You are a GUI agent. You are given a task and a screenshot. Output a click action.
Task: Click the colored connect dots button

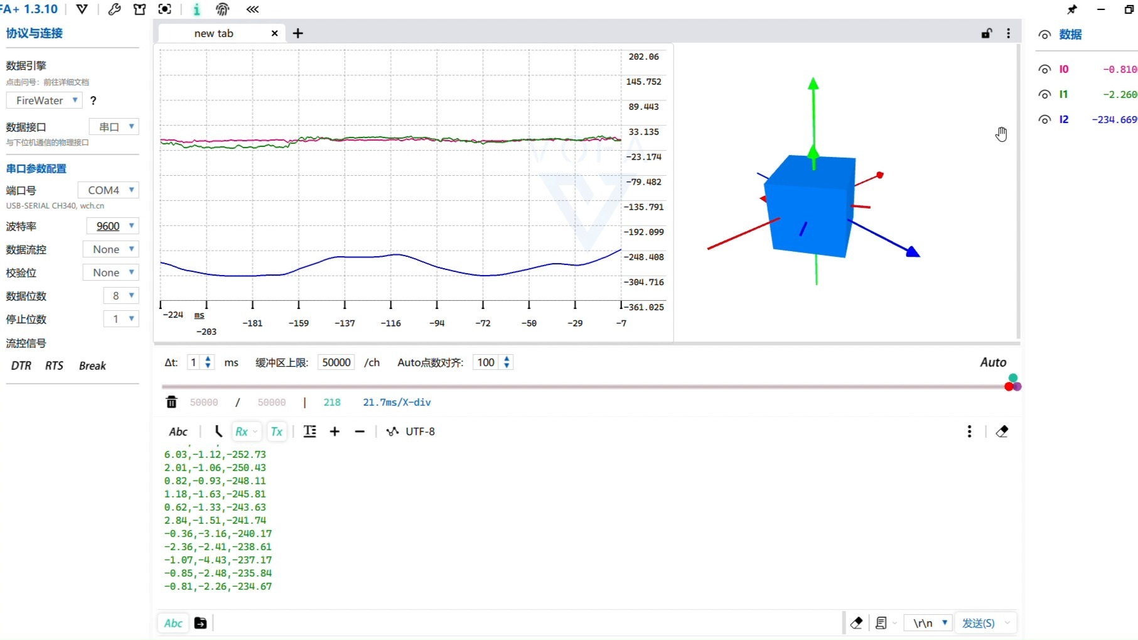[1012, 382]
